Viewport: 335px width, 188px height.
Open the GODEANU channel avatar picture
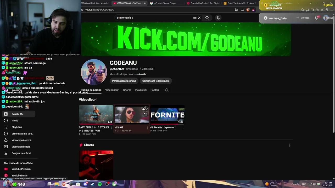coord(94,72)
